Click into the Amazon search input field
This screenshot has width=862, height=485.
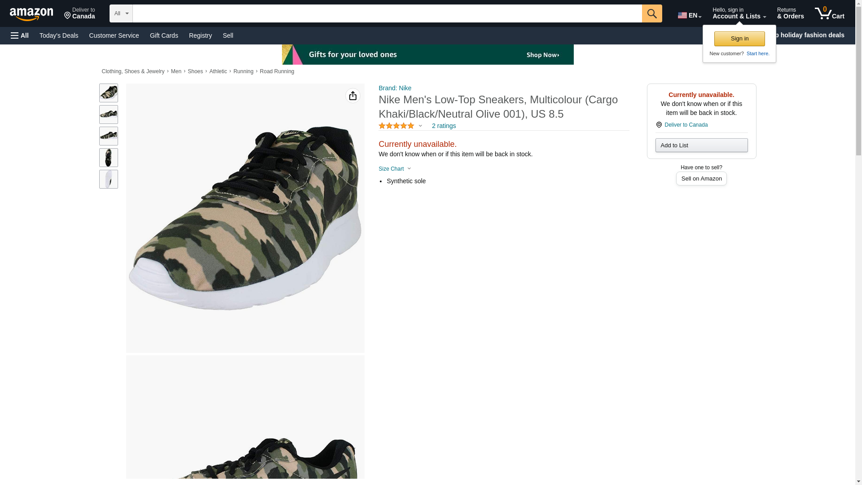point(387,13)
